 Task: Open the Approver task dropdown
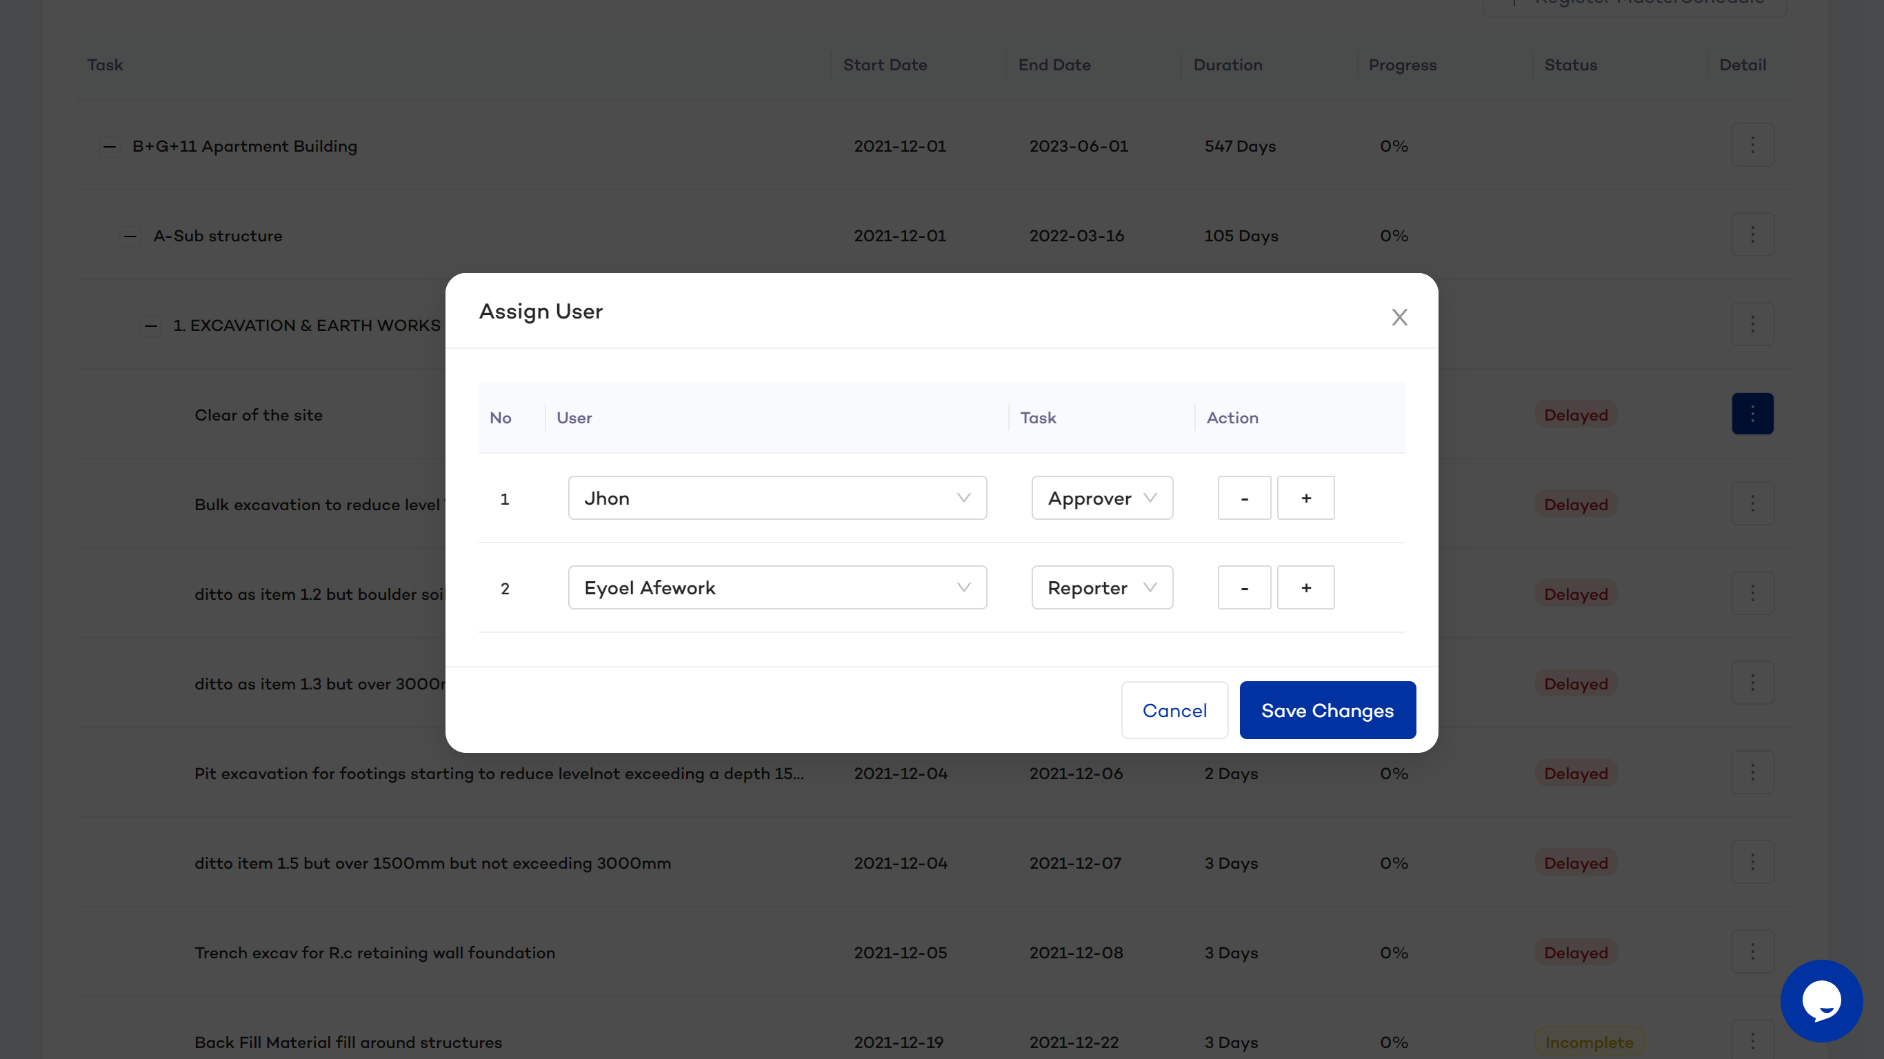click(1101, 498)
